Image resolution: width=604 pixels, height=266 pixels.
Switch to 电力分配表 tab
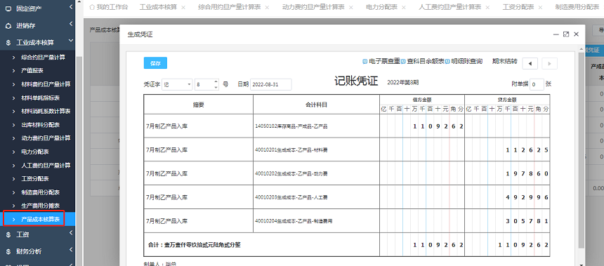click(x=382, y=7)
